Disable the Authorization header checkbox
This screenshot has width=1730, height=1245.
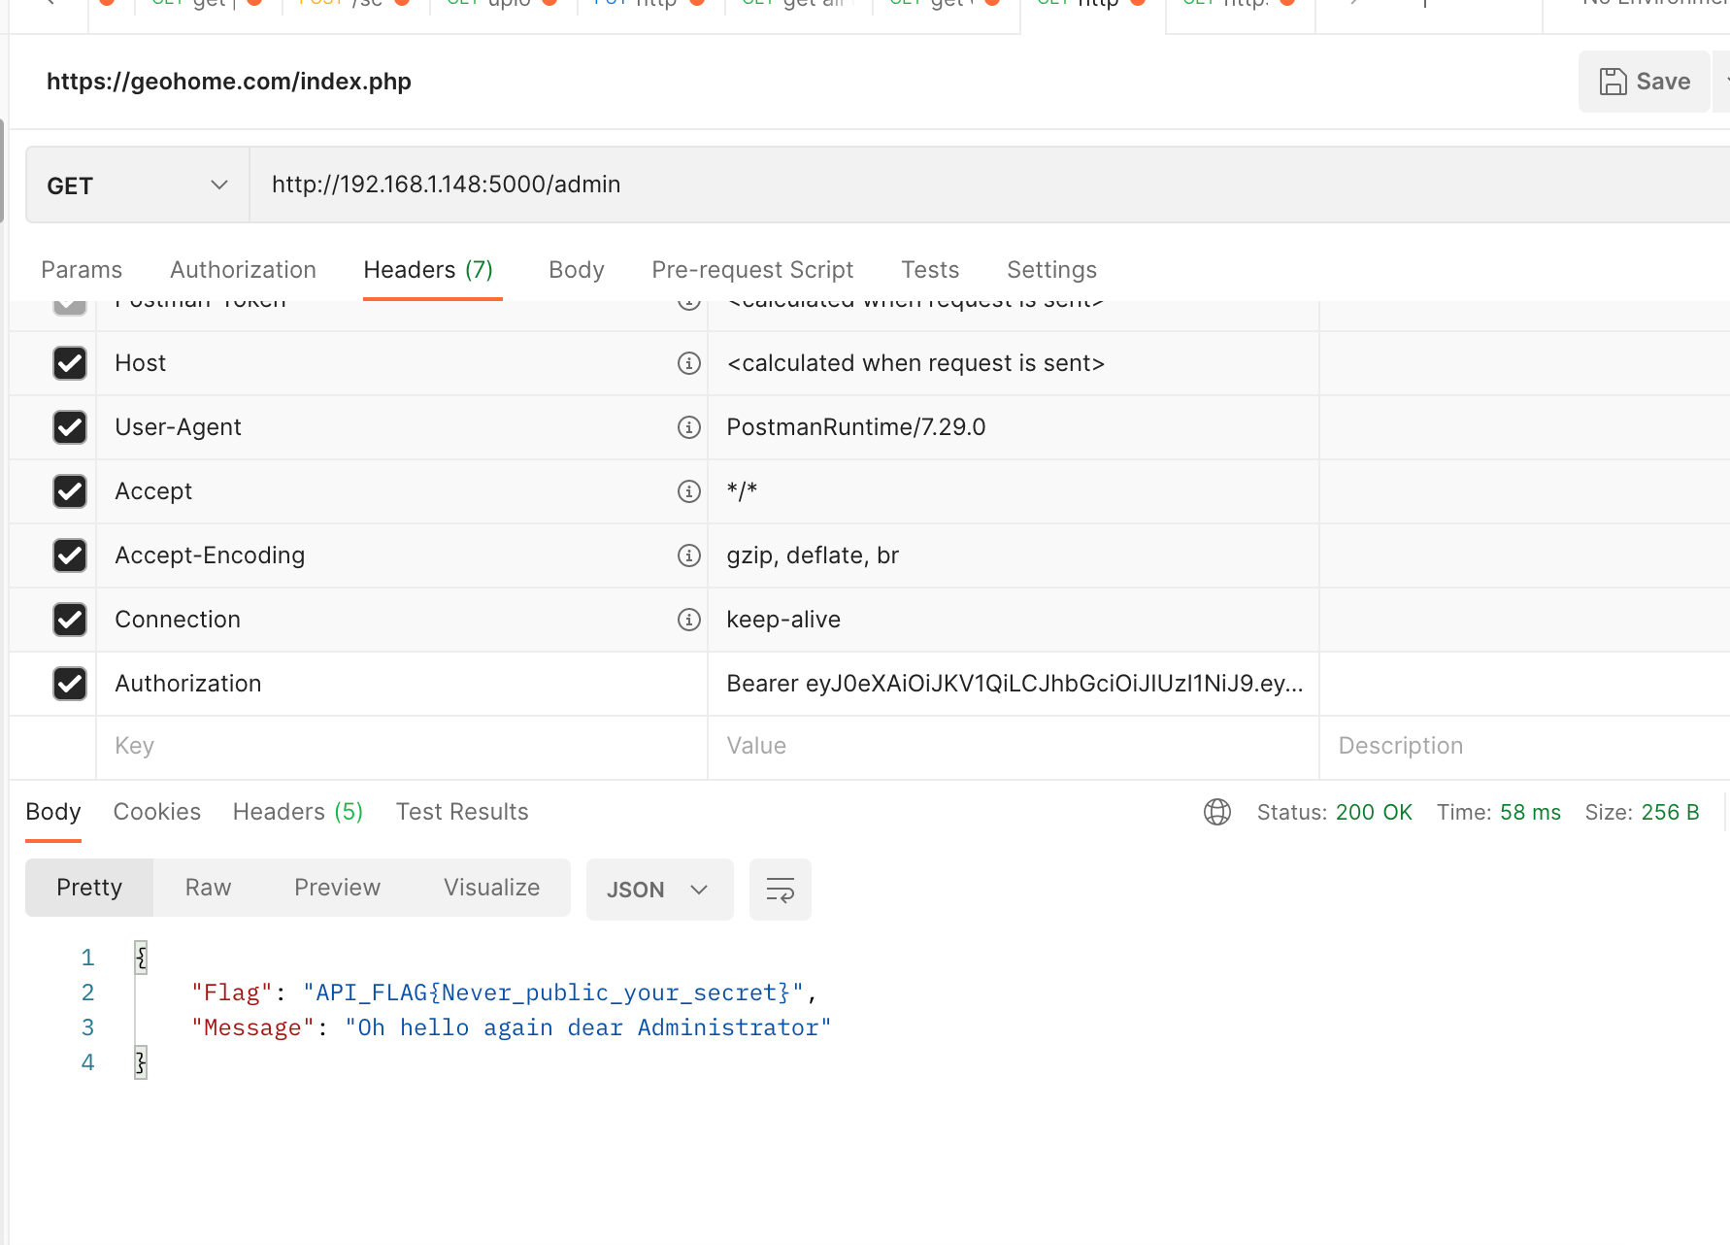69,684
